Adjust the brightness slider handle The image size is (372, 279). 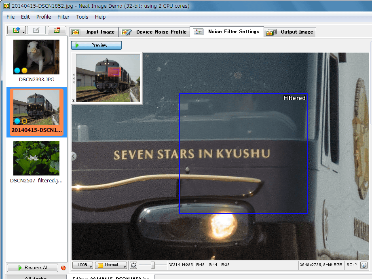153,265
